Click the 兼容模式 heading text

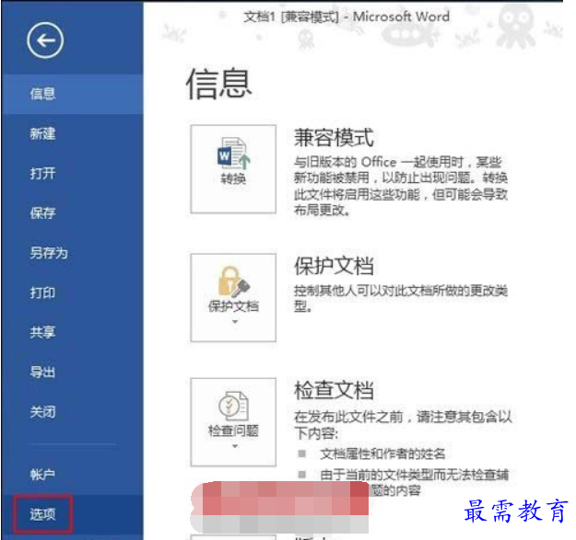[x=334, y=138]
